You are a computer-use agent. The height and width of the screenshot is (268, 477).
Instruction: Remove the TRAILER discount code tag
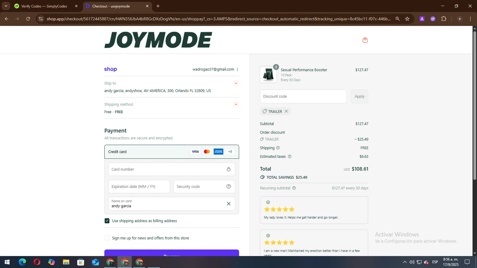click(x=286, y=111)
